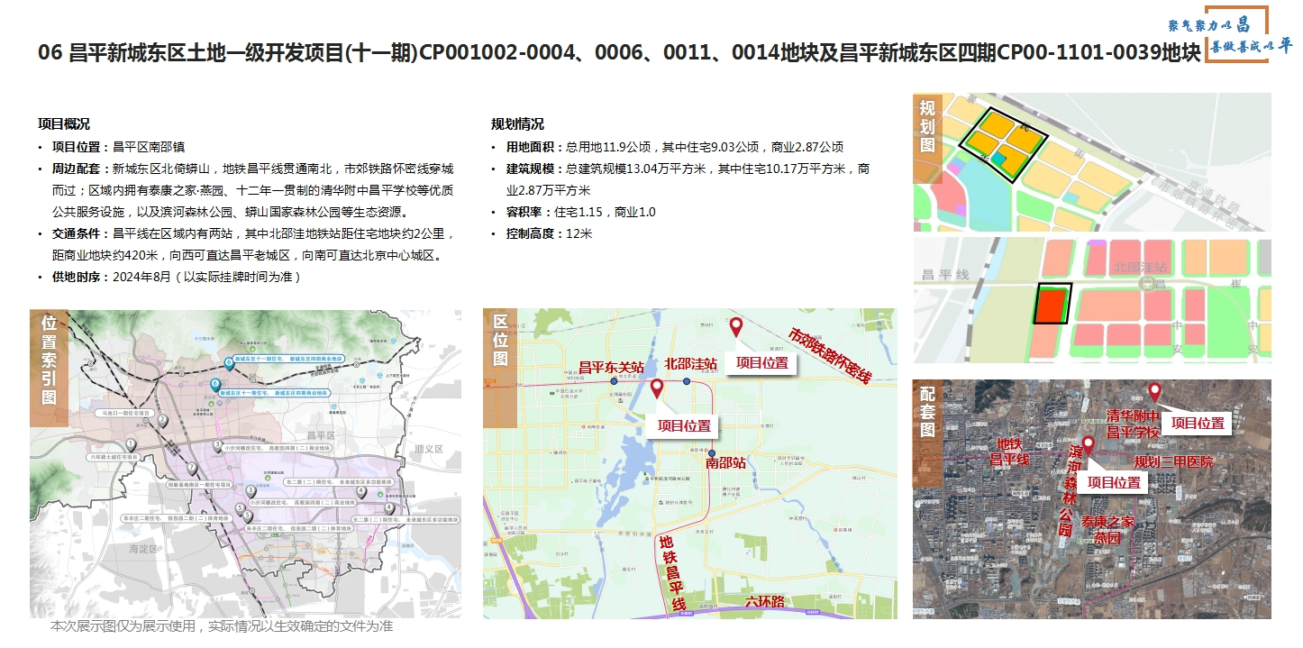Click red pin near 清华附中昌平学校 on satellite map

click(1155, 392)
